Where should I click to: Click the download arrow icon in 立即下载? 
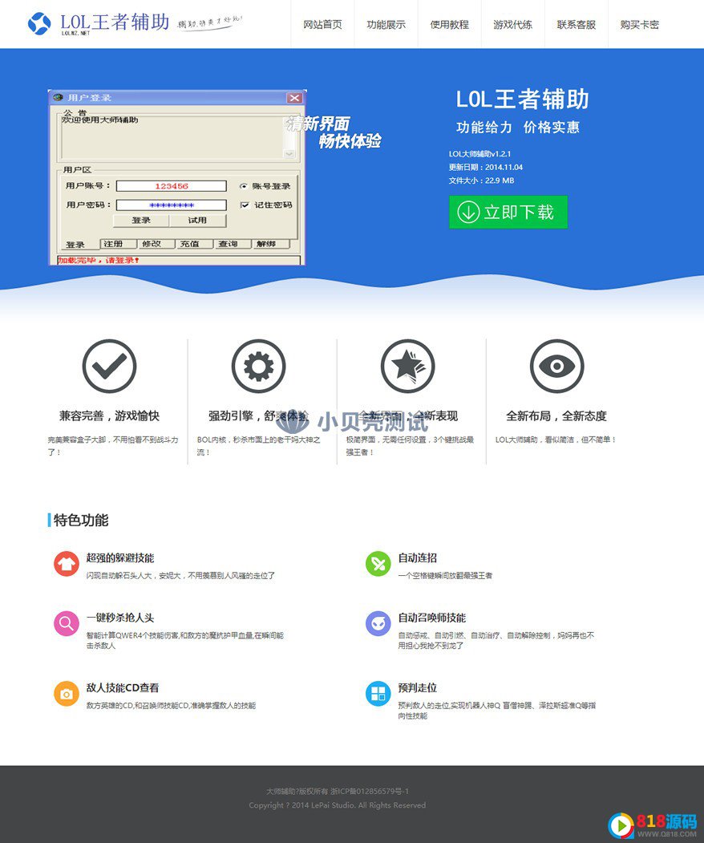[x=468, y=212]
